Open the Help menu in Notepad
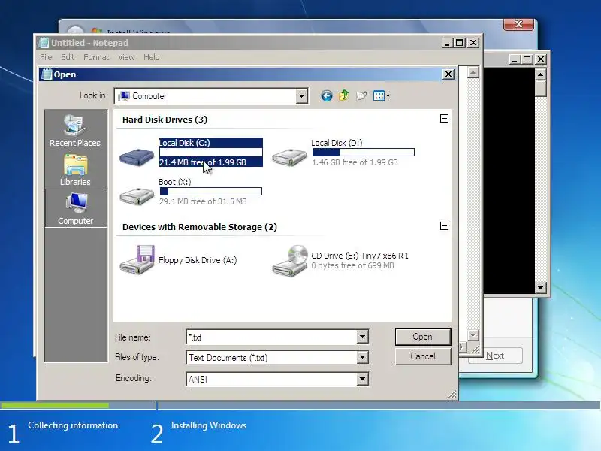Image resolution: width=601 pixels, height=451 pixels. tap(152, 57)
